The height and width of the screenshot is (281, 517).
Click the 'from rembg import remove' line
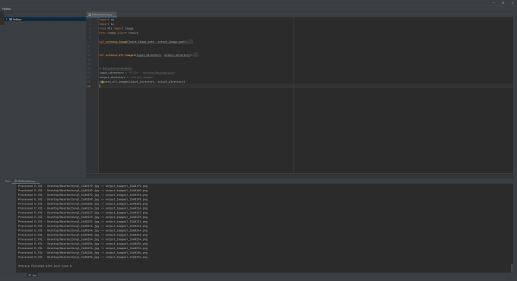tap(119, 33)
